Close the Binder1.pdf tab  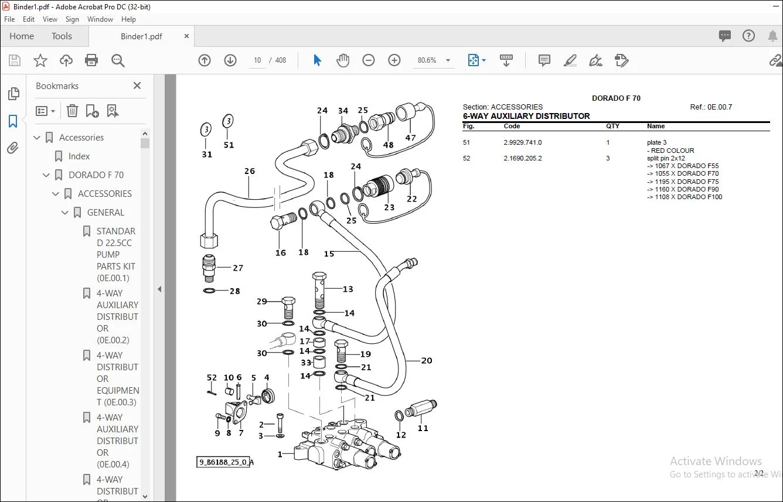click(x=187, y=36)
